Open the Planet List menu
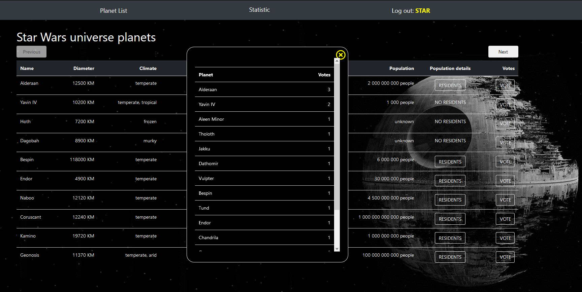582x292 pixels. click(114, 11)
